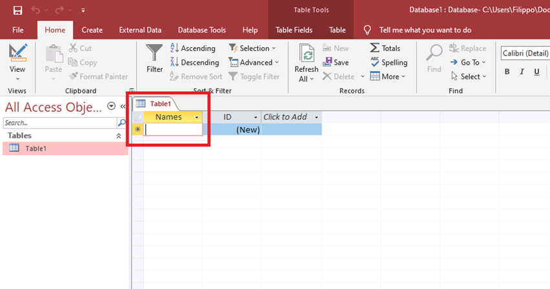Click the empty Names cell in new row

pyautogui.click(x=173, y=129)
